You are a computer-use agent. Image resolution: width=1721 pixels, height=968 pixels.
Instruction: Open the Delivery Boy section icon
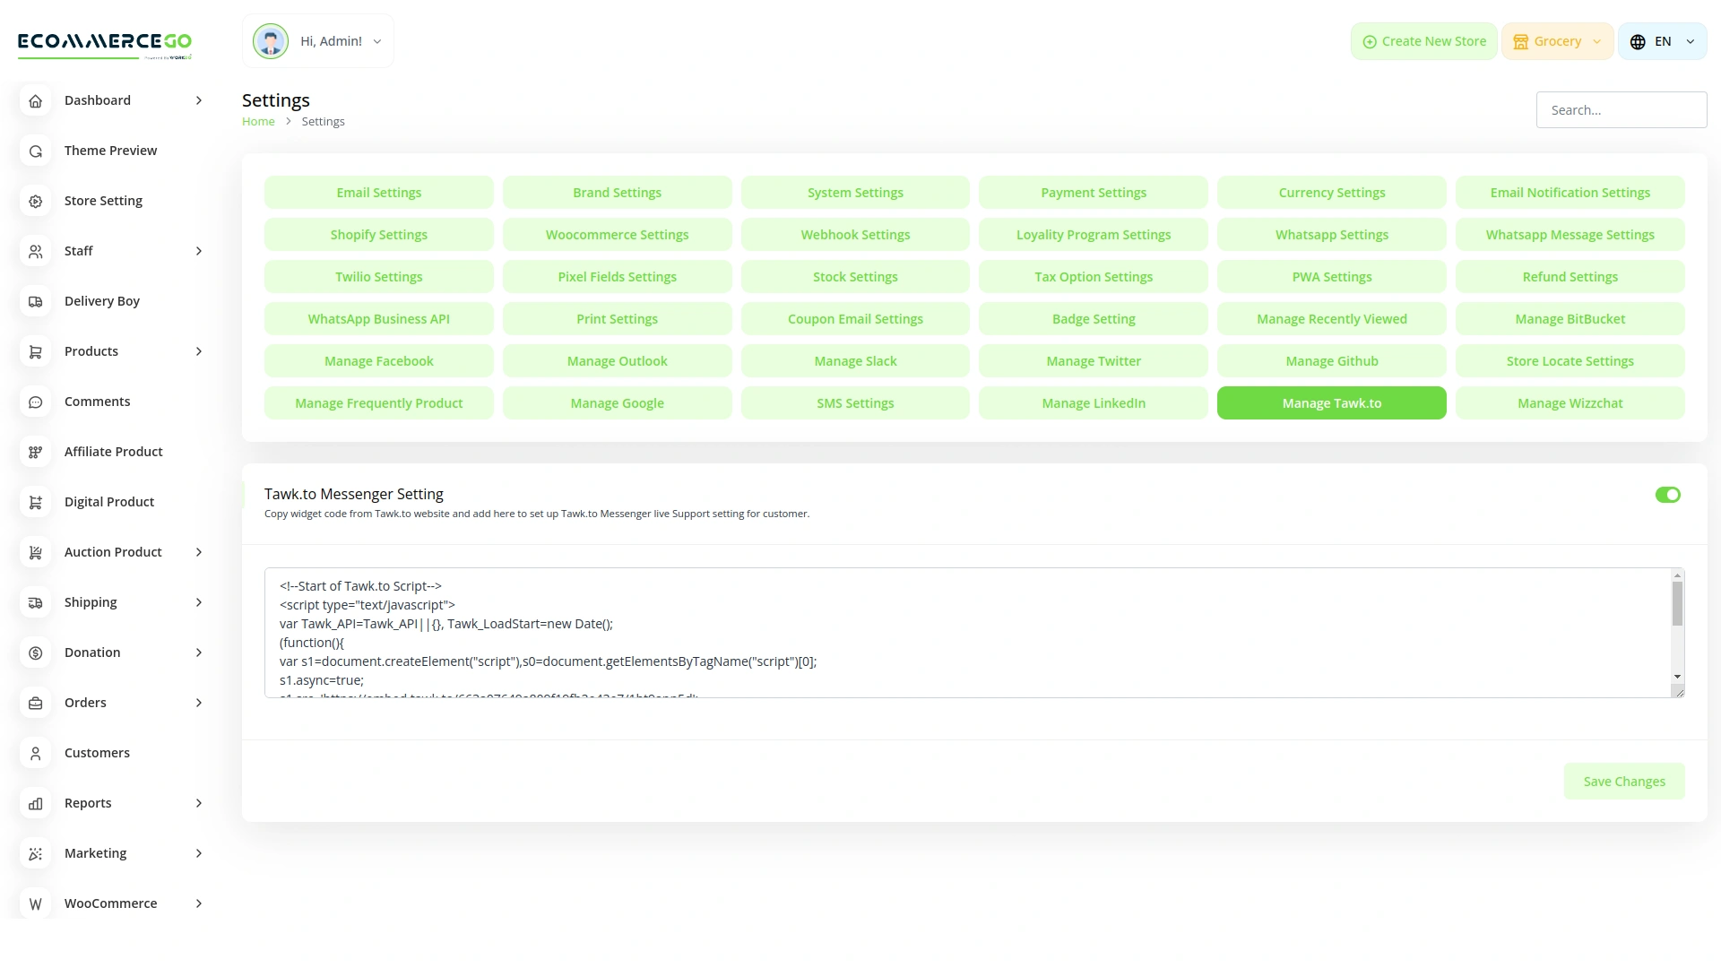[x=35, y=301]
